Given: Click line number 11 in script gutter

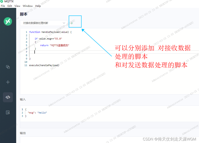Looking at the screenshot, I should (x=26, y=65).
